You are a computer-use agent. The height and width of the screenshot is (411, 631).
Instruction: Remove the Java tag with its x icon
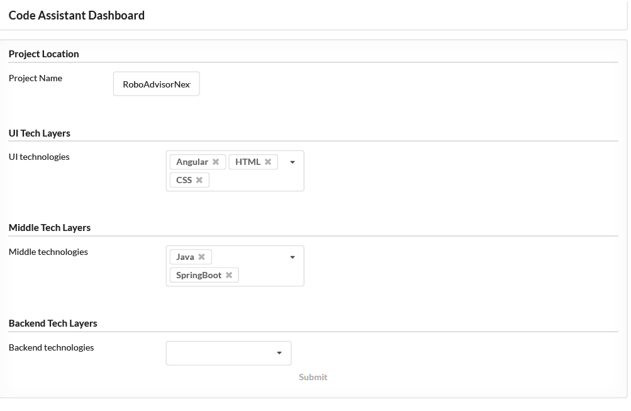[201, 257]
